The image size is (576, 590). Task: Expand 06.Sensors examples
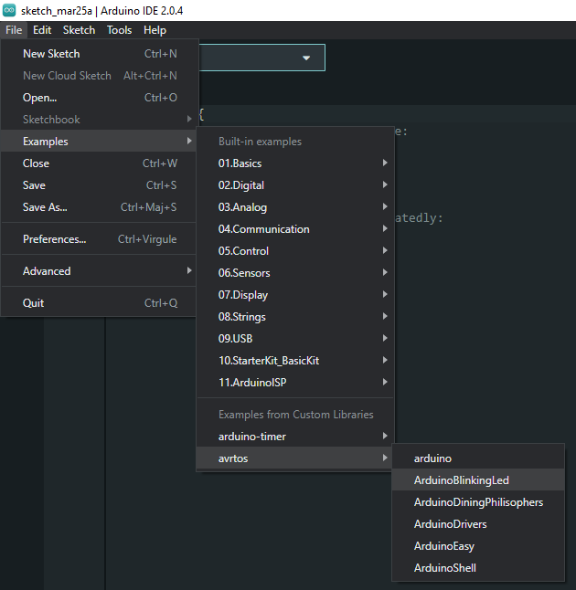pyautogui.click(x=295, y=273)
